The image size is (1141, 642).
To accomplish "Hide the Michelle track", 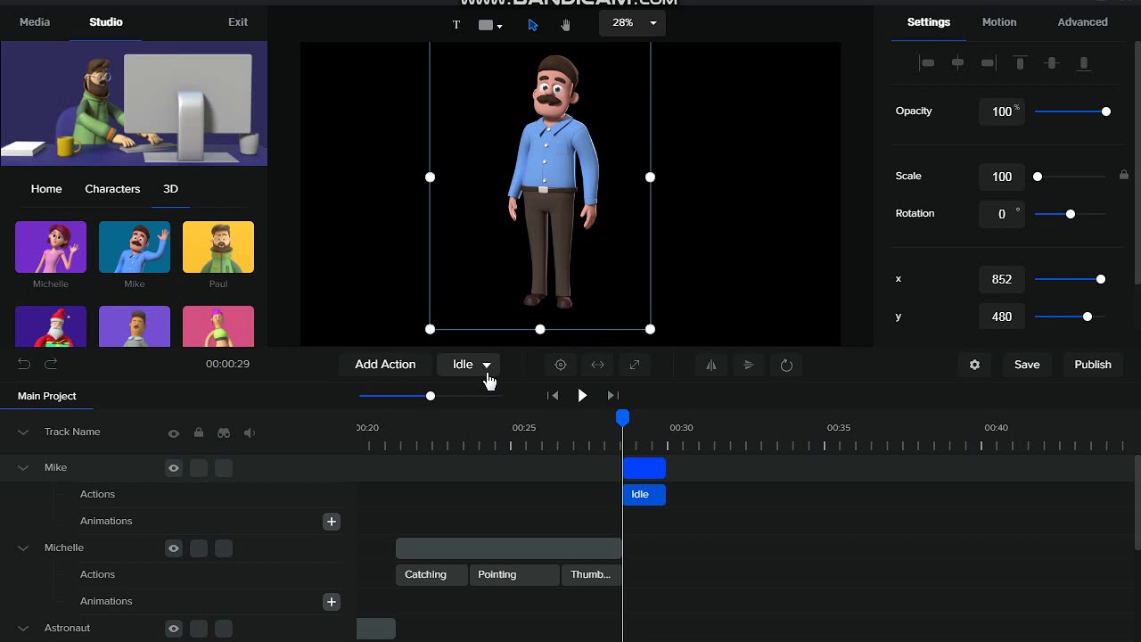I will (174, 548).
